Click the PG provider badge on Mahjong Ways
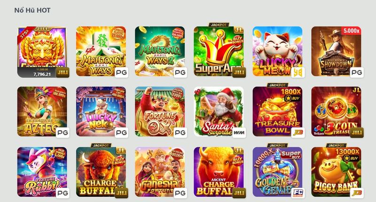Screen dimensions: 376x202 click(x=122, y=72)
